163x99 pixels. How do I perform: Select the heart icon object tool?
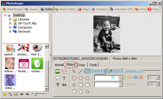tap(64, 71)
